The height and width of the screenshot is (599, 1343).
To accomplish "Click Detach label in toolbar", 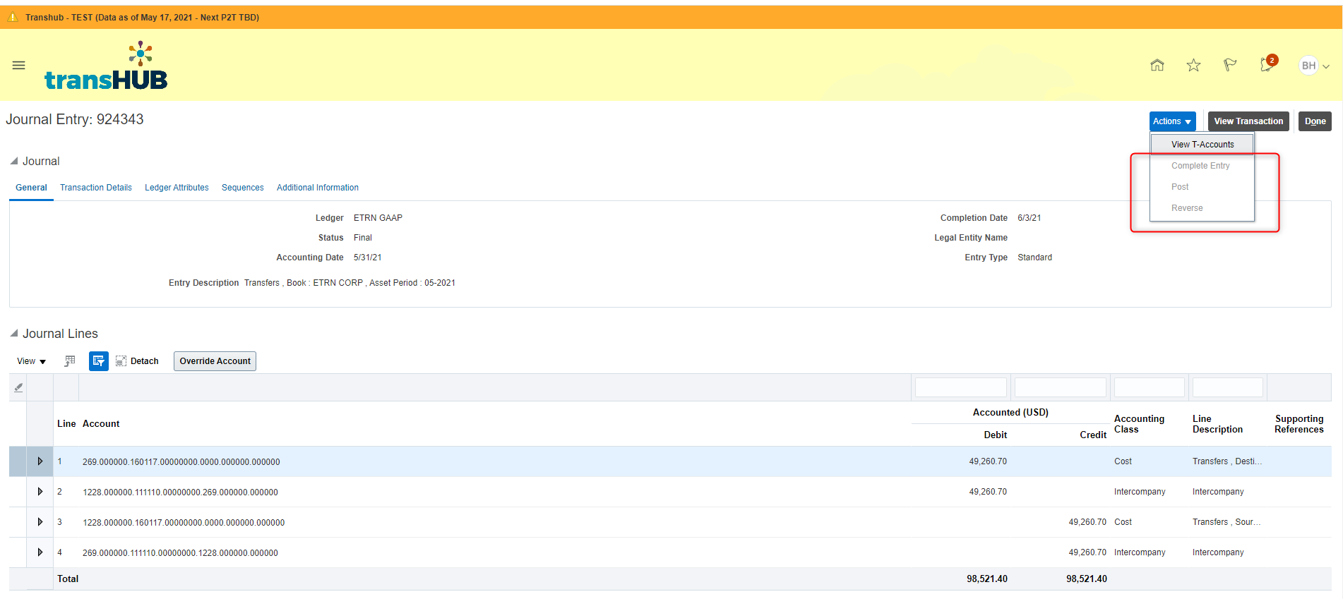I will pyautogui.click(x=145, y=361).
